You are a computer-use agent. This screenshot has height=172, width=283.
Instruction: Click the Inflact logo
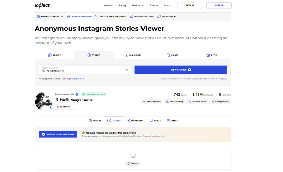(x=42, y=5)
